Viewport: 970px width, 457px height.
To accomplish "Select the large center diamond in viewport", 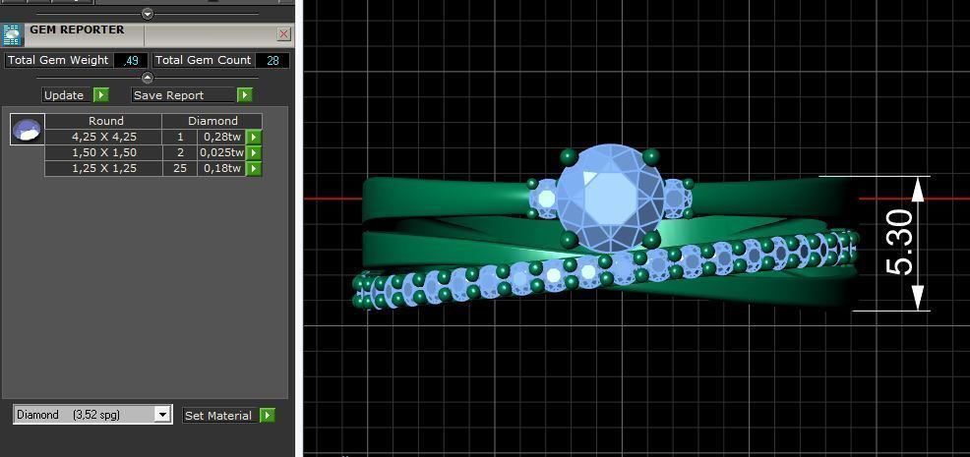I will tap(610, 198).
